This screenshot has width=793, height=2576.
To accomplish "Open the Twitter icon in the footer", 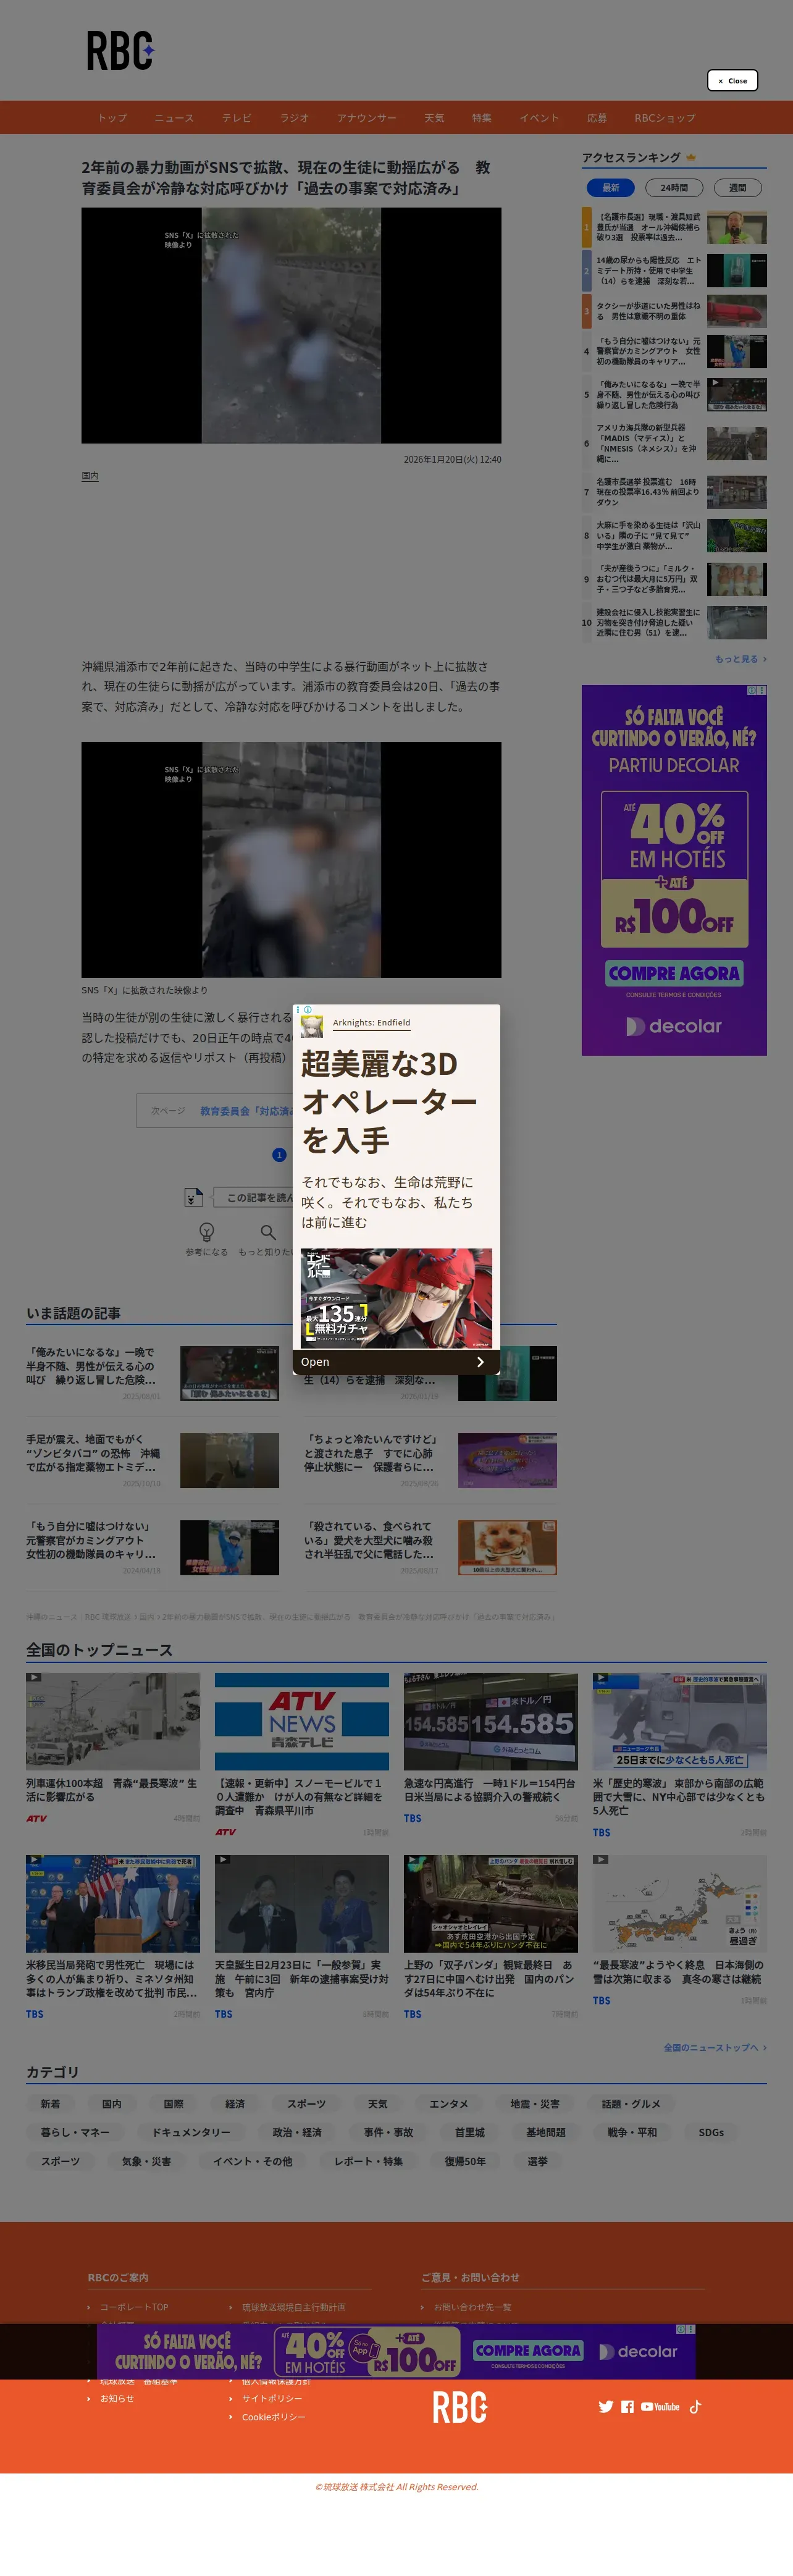I will pos(606,2407).
